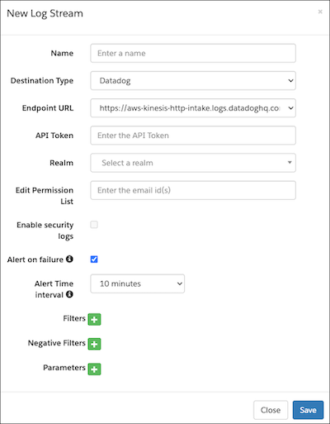Open the Endpoint URL dropdown
The height and width of the screenshot is (424, 330).
(x=193, y=108)
